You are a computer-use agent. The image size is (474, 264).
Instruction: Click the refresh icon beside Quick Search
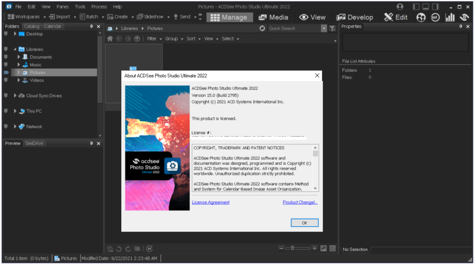pyautogui.click(x=262, y=28)
